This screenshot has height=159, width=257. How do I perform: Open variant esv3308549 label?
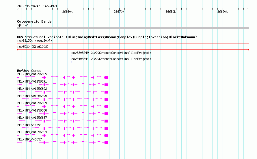pyautogui.click(x=111, y=53)
